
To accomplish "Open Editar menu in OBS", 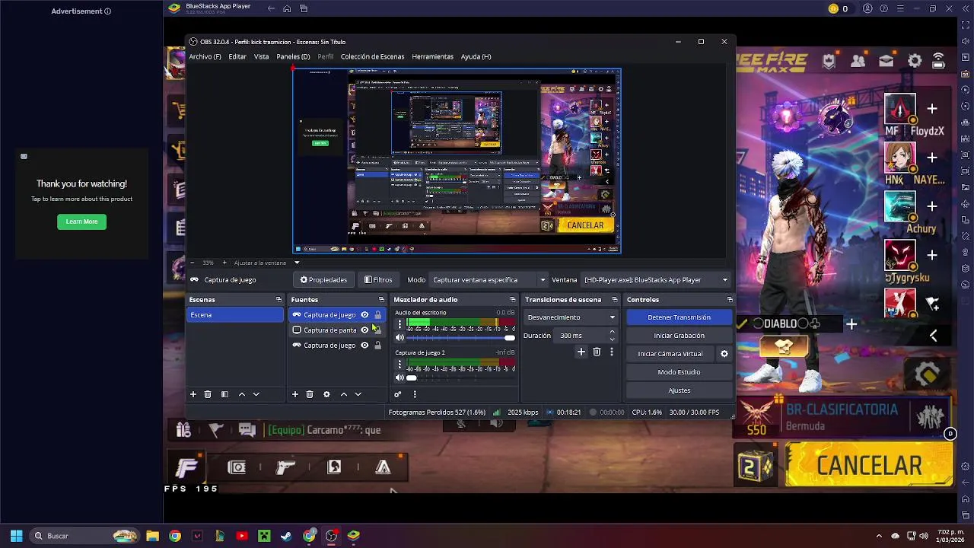I will 237,56.
